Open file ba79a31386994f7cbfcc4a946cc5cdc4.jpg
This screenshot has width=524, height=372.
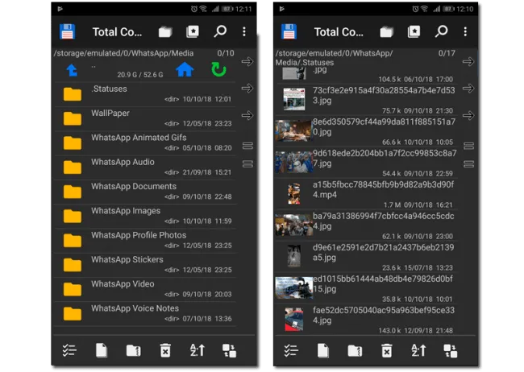[x=366, y=225]
